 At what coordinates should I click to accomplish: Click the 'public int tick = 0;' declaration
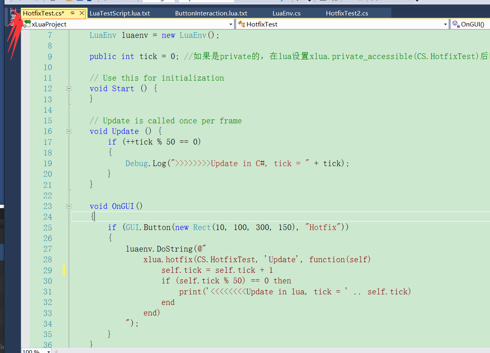coord(134,57)
